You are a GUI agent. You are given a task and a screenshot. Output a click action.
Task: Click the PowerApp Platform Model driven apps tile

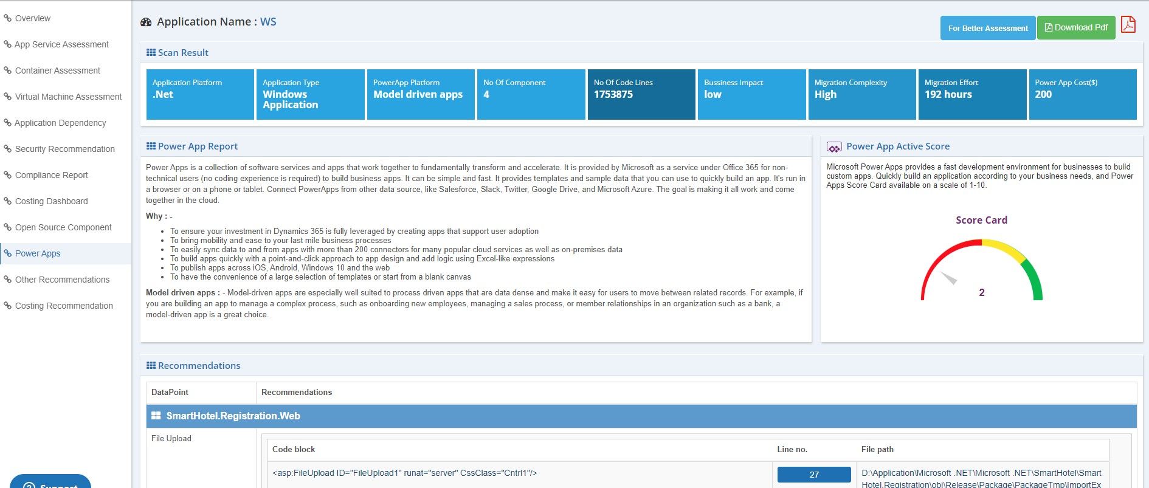pyautogui.click(x=421, y=94)
